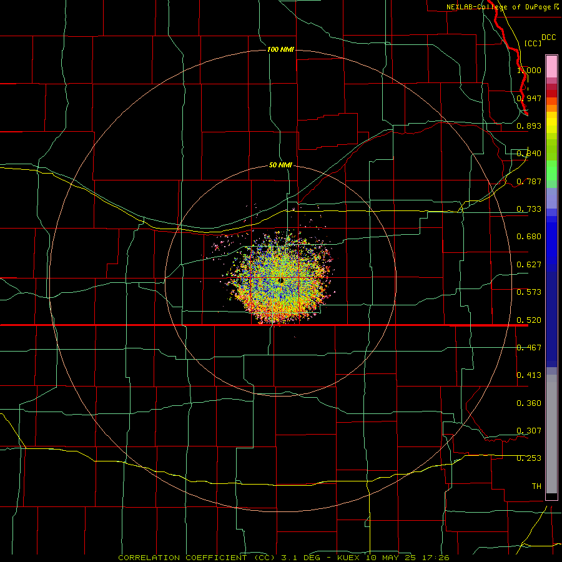Screen dimensions: 562x562
Task: Click the 0.467 legend value
Action: [529, 348]
